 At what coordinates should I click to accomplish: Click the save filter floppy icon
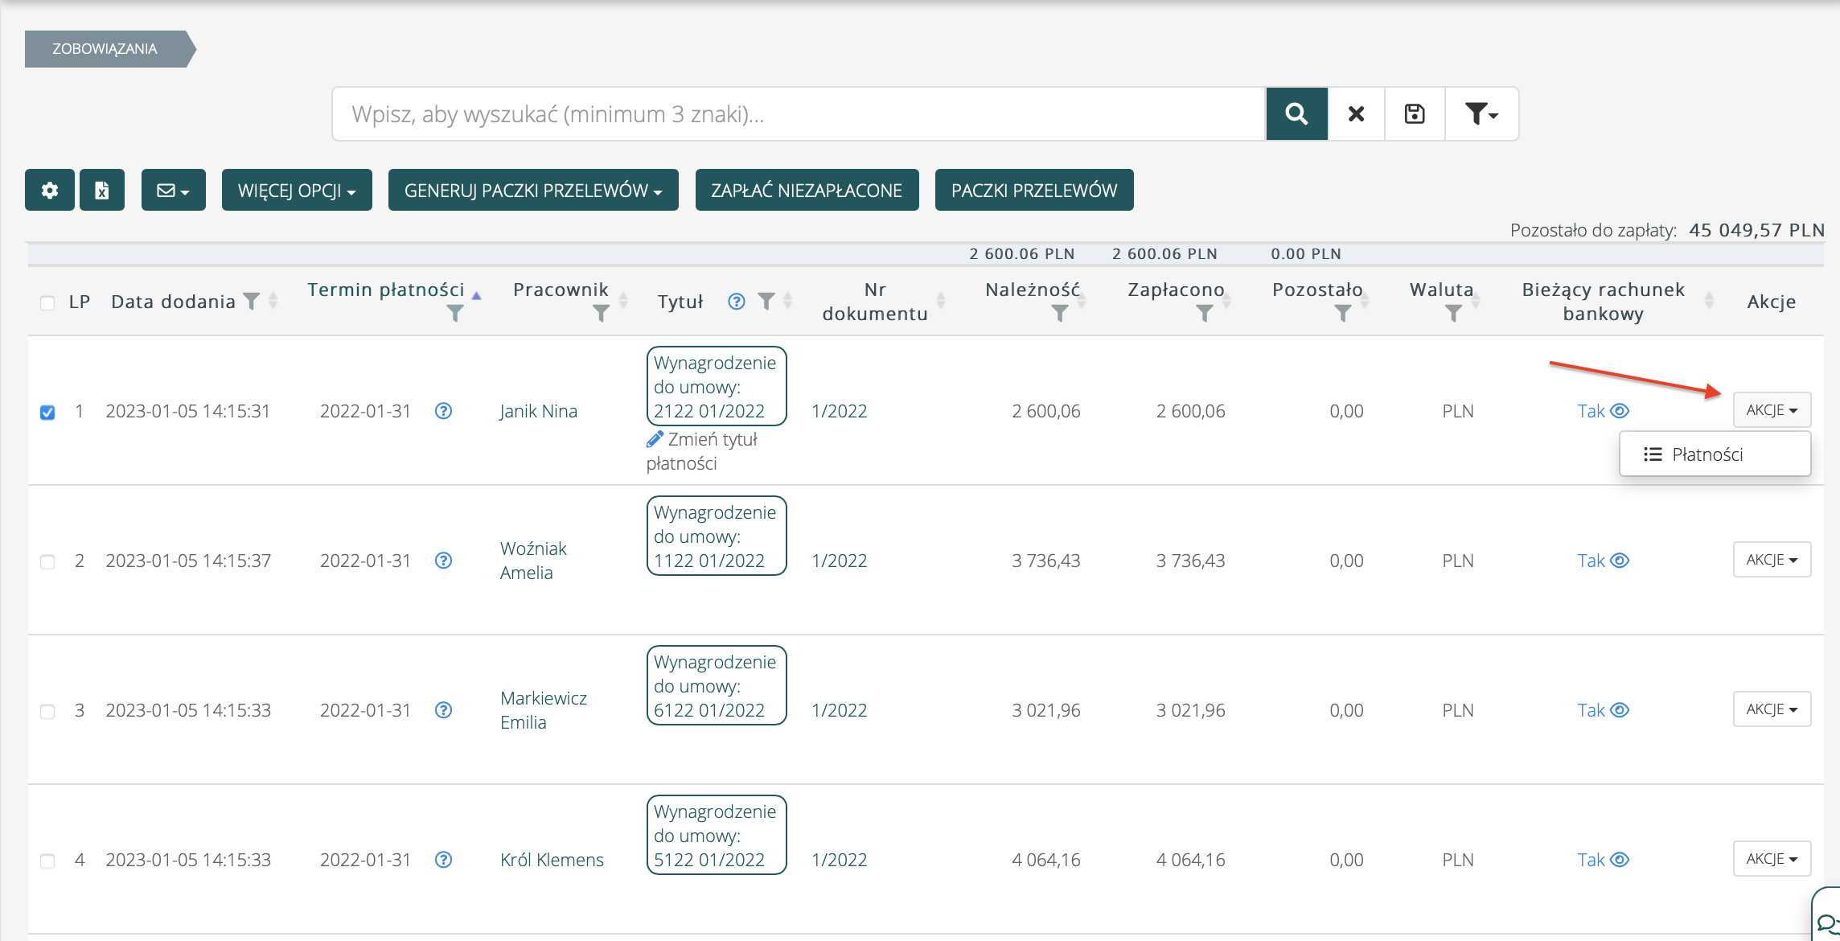click(x=1415, y=114)
